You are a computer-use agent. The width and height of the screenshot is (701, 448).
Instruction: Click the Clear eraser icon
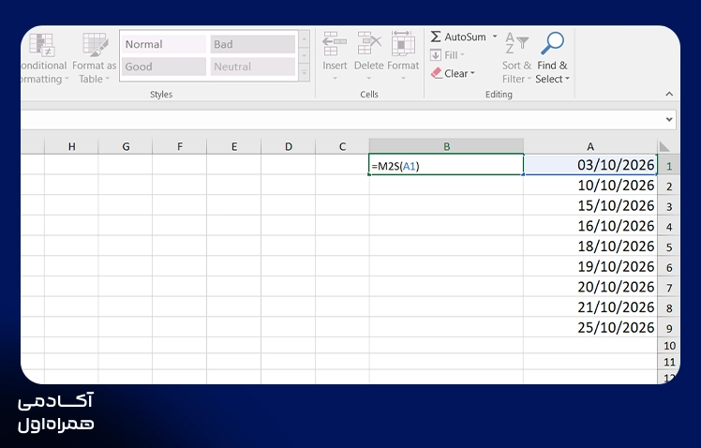pyautogui.click(x=437, y=73)
